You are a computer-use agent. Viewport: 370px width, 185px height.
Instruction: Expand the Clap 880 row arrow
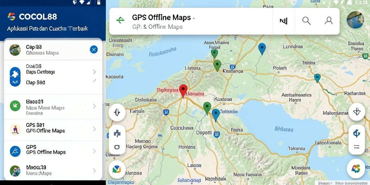(x=94, y=81)
